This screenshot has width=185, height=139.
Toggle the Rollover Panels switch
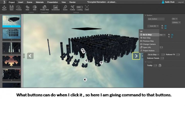(x=162, y=58)
